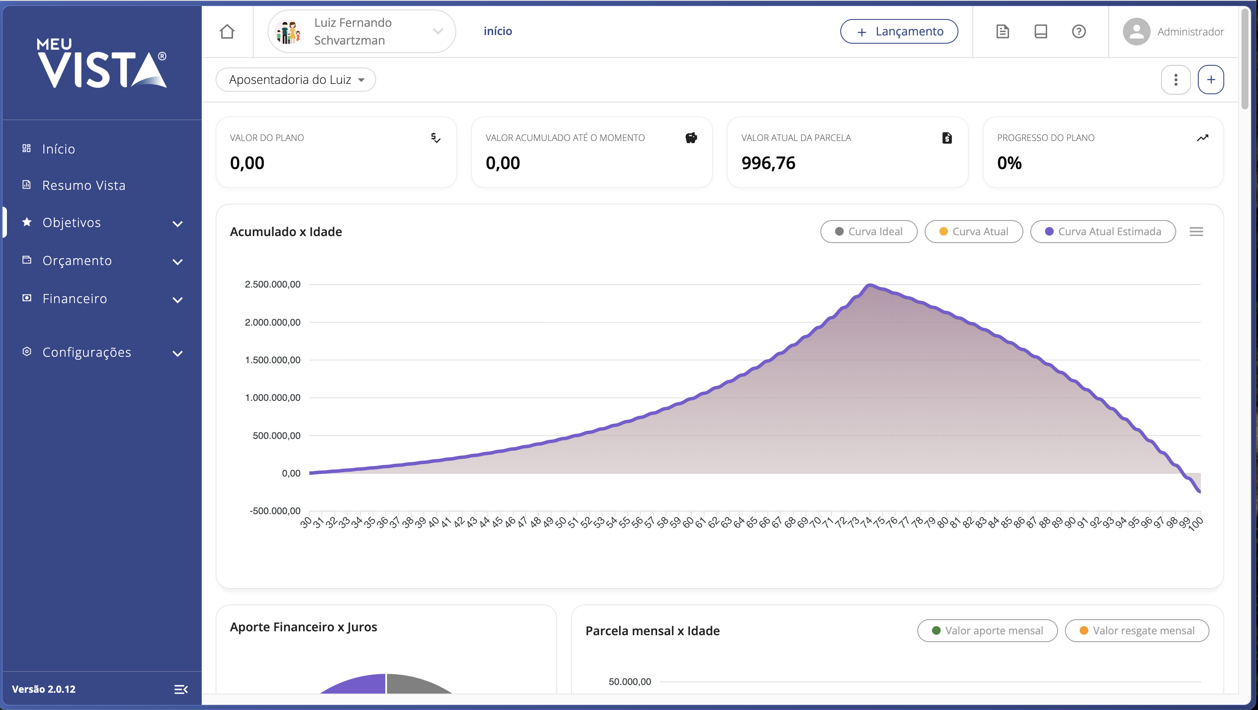The image size is (1258, 710).
Task: Toggle Curva Ideal series visibility
Action: (x=868, y=232)
